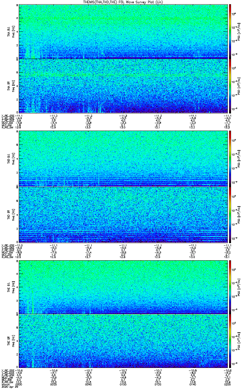Screen dimensions: 243x389
Task: Click the hhmm axis label
Action: [5, 384]
